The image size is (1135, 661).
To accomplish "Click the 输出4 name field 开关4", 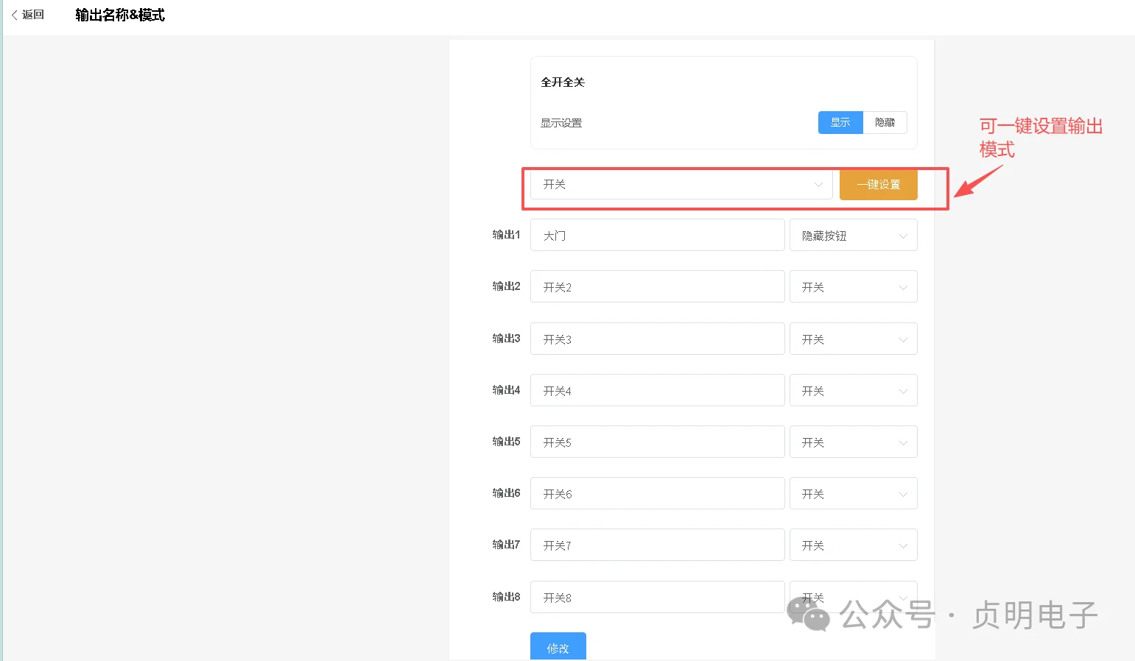I will coord(657,391).
